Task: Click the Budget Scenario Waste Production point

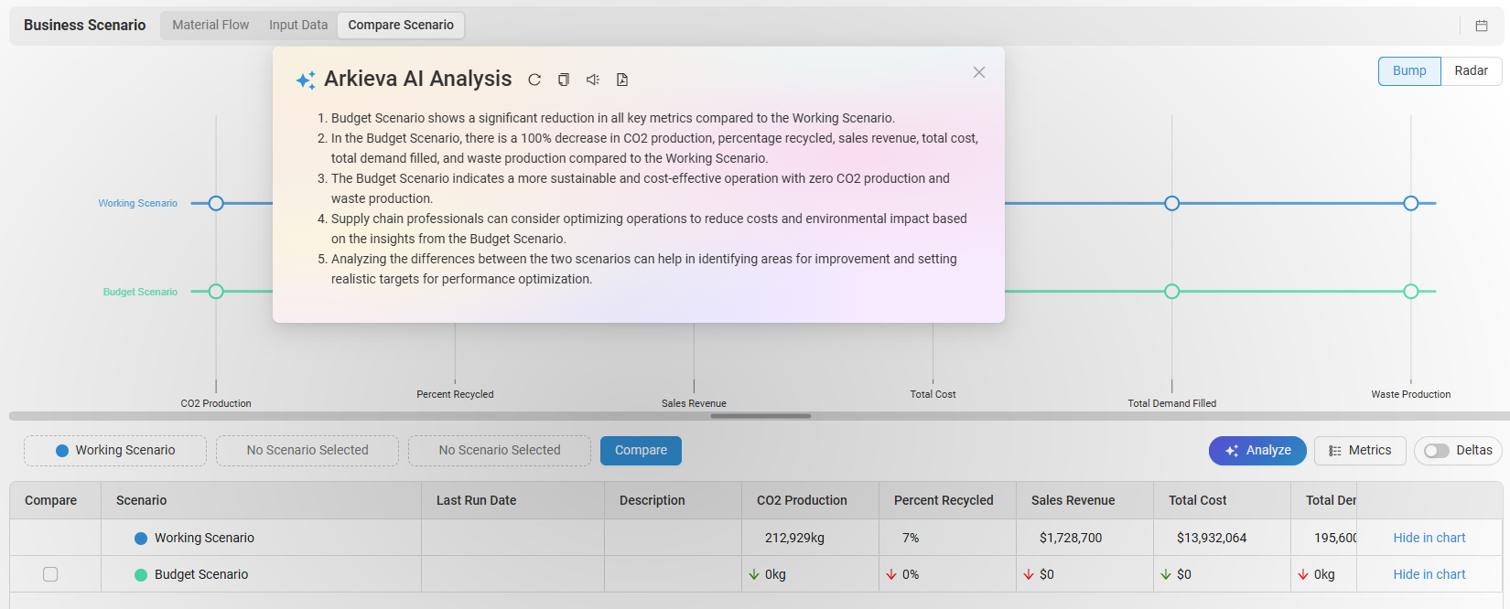Action: pos(1411,292)
